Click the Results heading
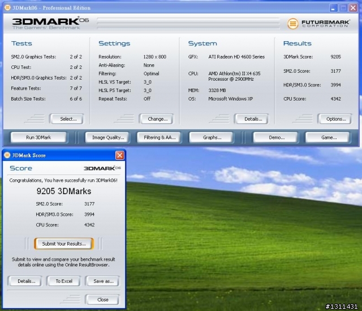The image size is (362, 311). 298,43
